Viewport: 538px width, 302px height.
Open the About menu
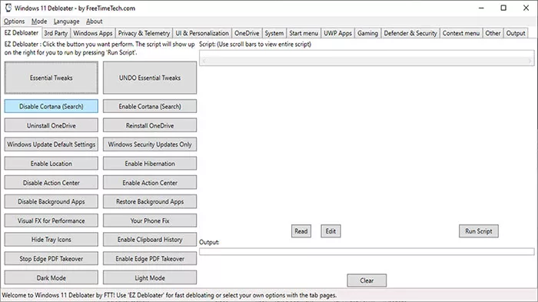tap(94, 22)
